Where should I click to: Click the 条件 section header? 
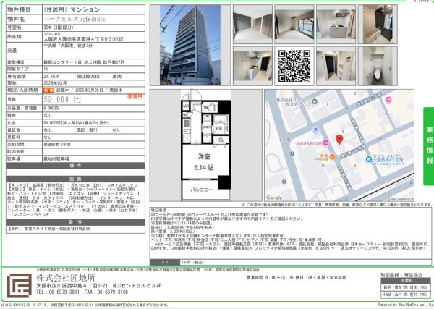tap(75, 222)
